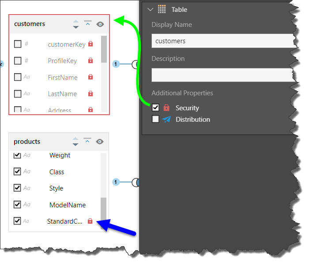Collapse the customers table columns

coord(87,24)
